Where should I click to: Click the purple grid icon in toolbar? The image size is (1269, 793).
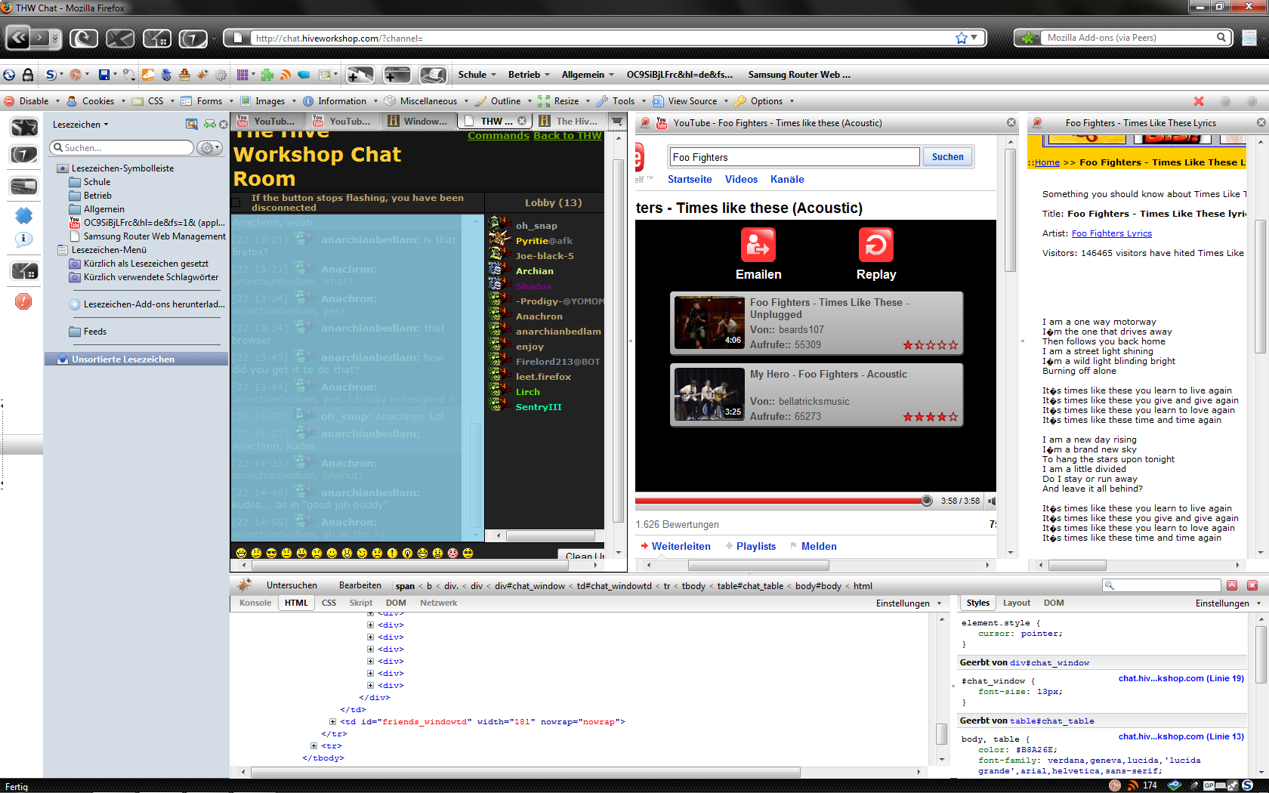[x=242, y=75]
